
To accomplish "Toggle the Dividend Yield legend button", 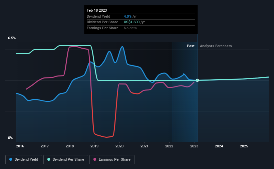I will 24,160.
